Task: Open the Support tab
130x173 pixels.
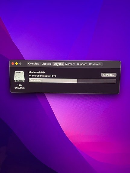Action: pos(82,64)
